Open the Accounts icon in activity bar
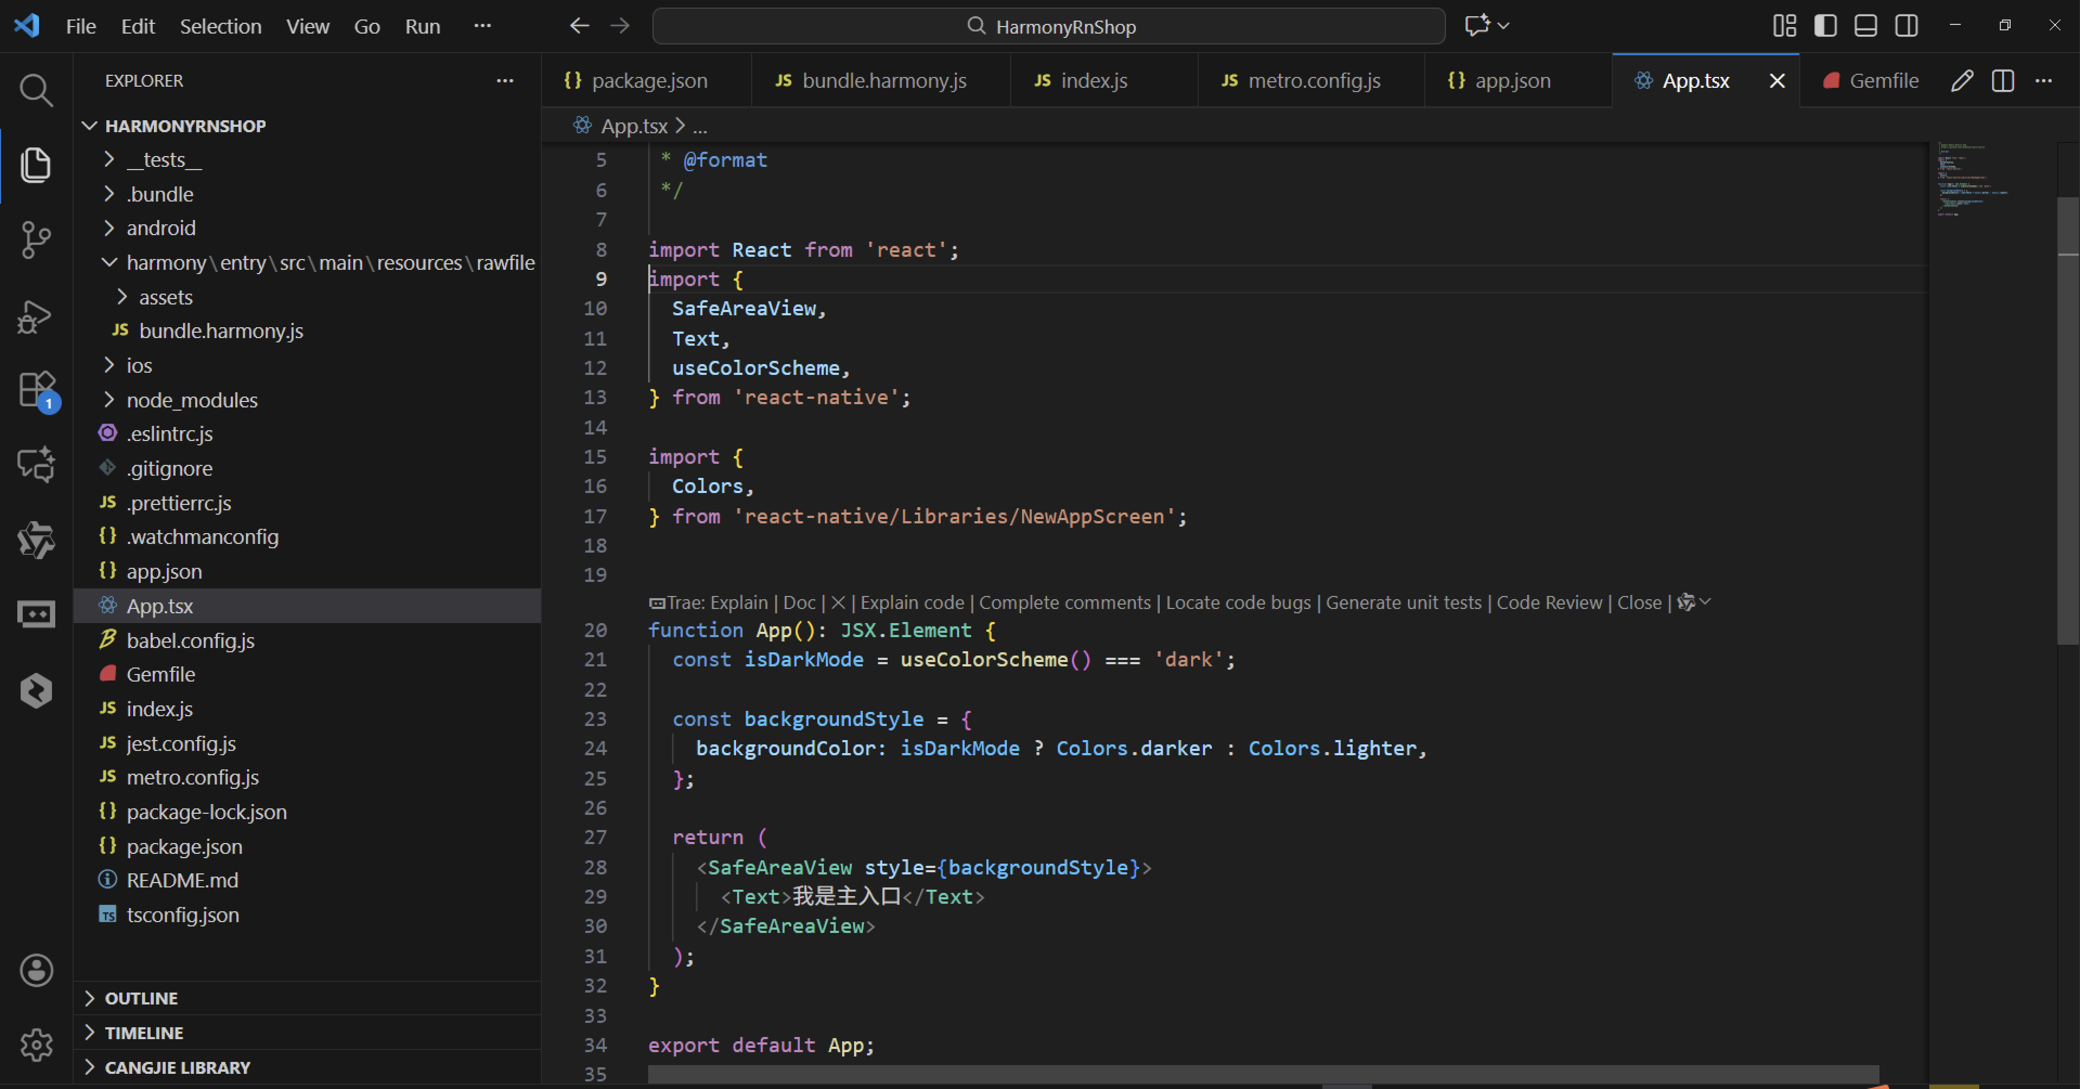 point(36,969)
